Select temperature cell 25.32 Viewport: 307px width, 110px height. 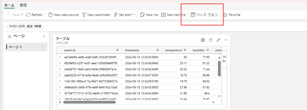183,69
